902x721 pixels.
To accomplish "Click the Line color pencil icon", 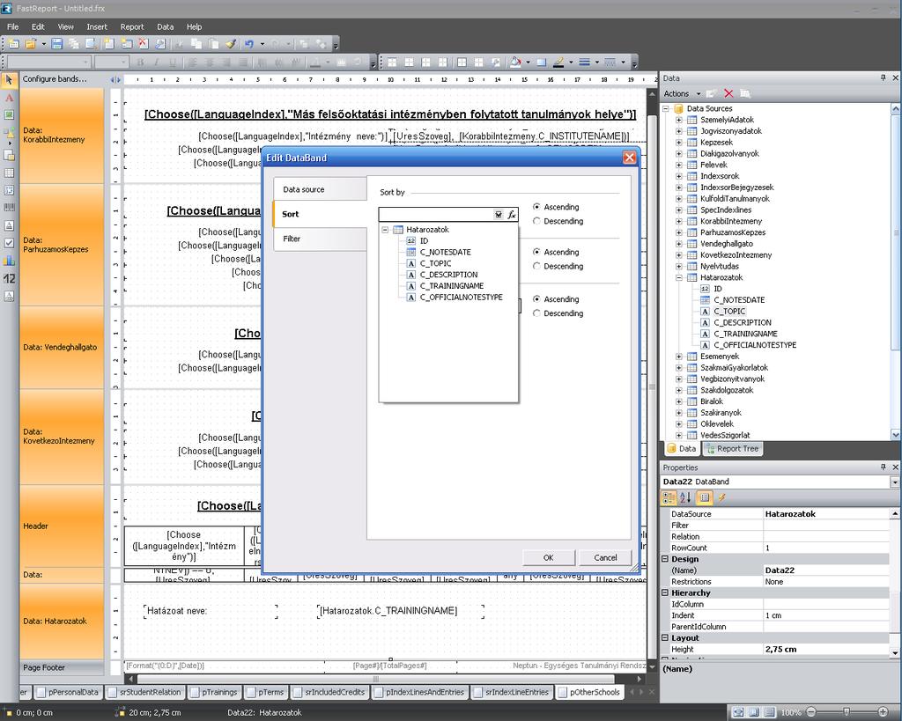I will tap(558, 63).
